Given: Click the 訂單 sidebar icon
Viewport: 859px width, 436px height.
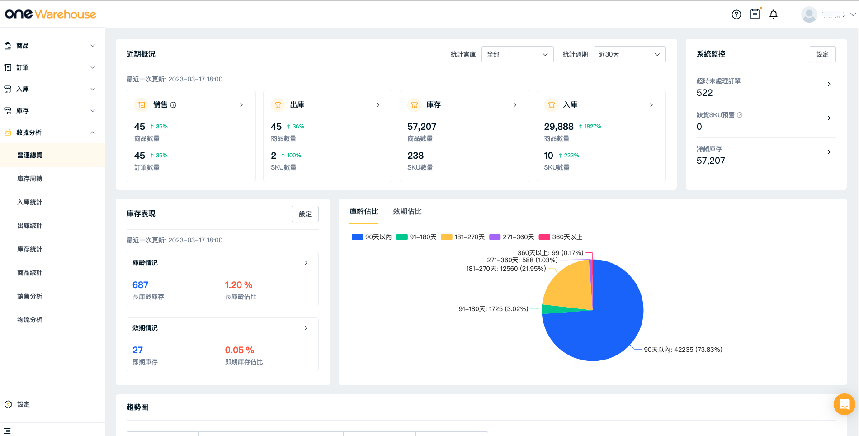Looking at the screenshot, I should point(8,67).
